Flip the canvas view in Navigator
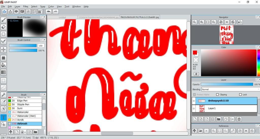This screenshot has height=139, width=260. [240, 22]
